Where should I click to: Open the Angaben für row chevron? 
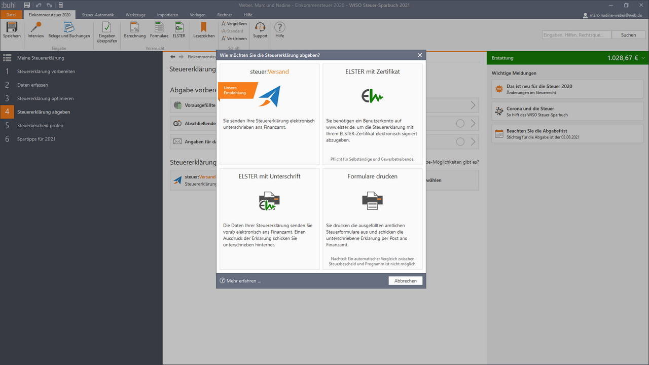[473, 142]
